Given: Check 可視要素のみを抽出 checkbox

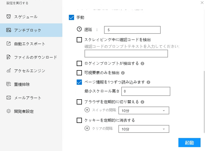Looking at the screenshot, I should tap(79, 73).
